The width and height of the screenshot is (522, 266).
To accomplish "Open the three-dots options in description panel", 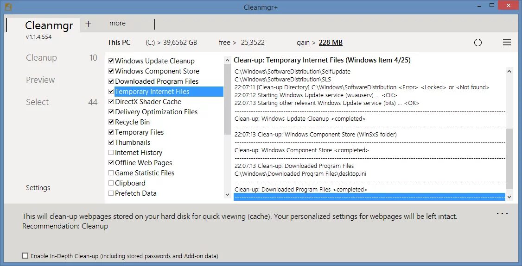I will [x=502, y=214].
